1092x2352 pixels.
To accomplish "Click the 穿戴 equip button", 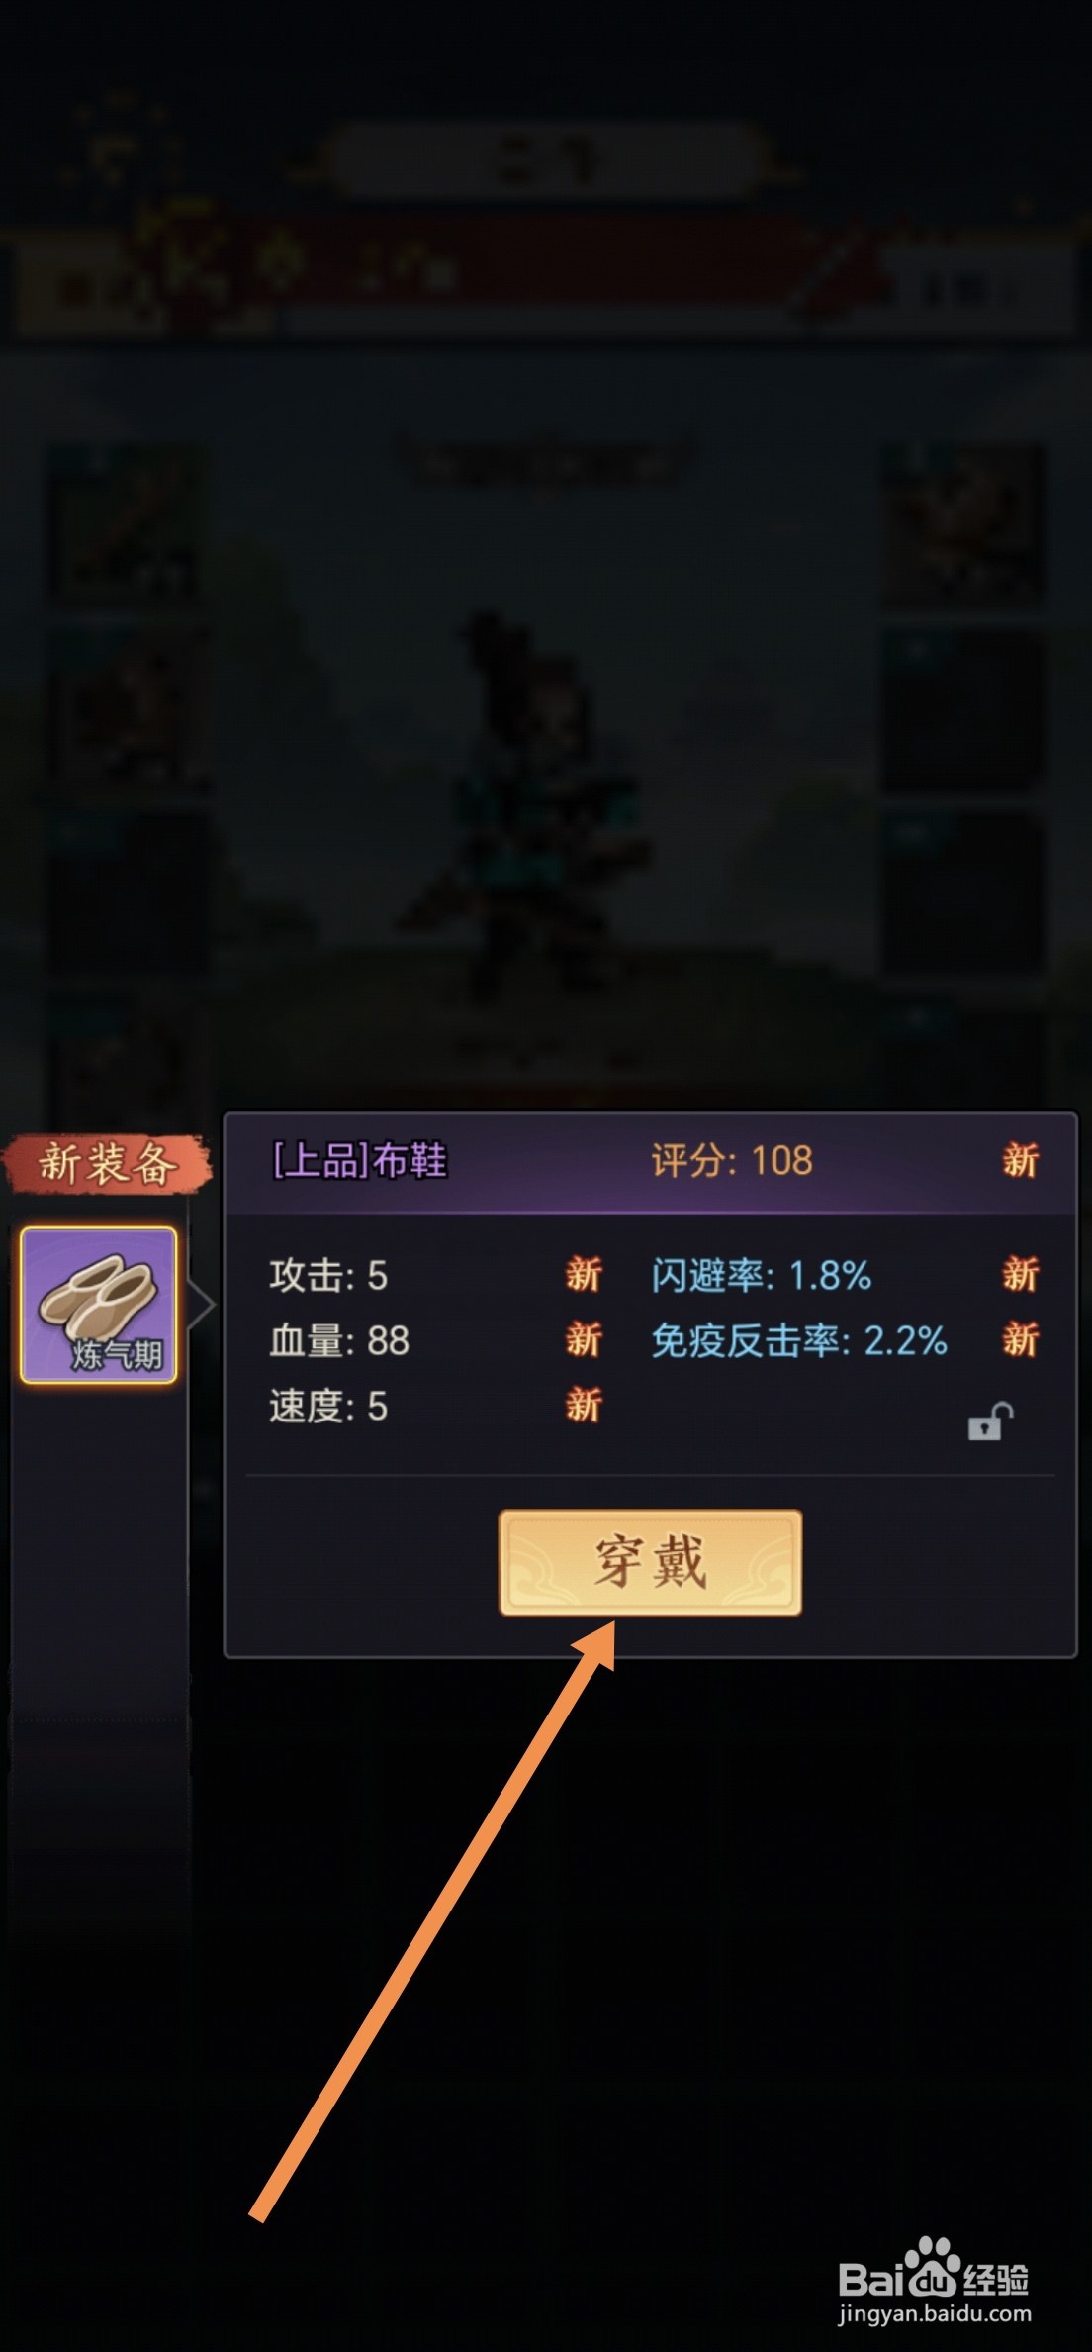I will click(650, 1562).
